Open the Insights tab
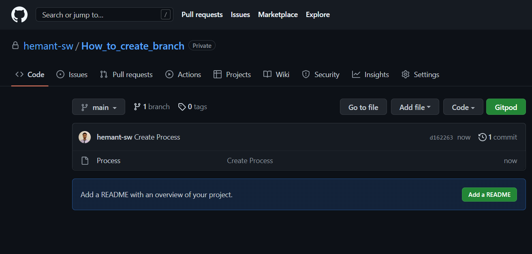This screenshot has width=532, height=254. 370,75
